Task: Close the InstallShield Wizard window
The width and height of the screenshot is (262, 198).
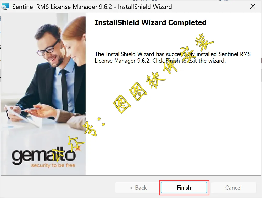Action: click(x=253, y=7)
